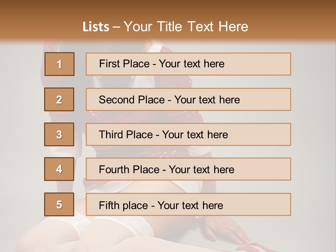Click the word "Fifth" in the list
This screenshot has width=336, height=252.
click(109, 205)
